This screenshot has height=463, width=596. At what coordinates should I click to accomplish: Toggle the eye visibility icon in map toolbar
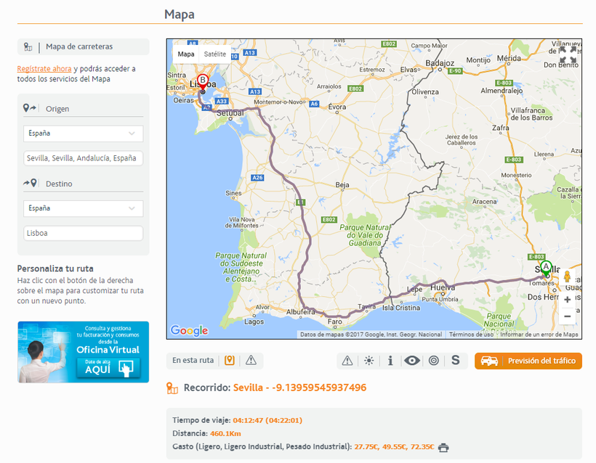pyautogui.click(x=412, y=360)
